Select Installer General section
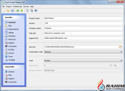125x91 pixels. (x=10, y=22)
